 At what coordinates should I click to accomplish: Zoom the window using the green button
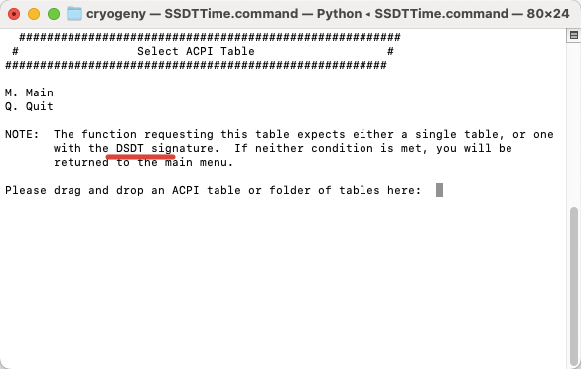click(54, 14)
